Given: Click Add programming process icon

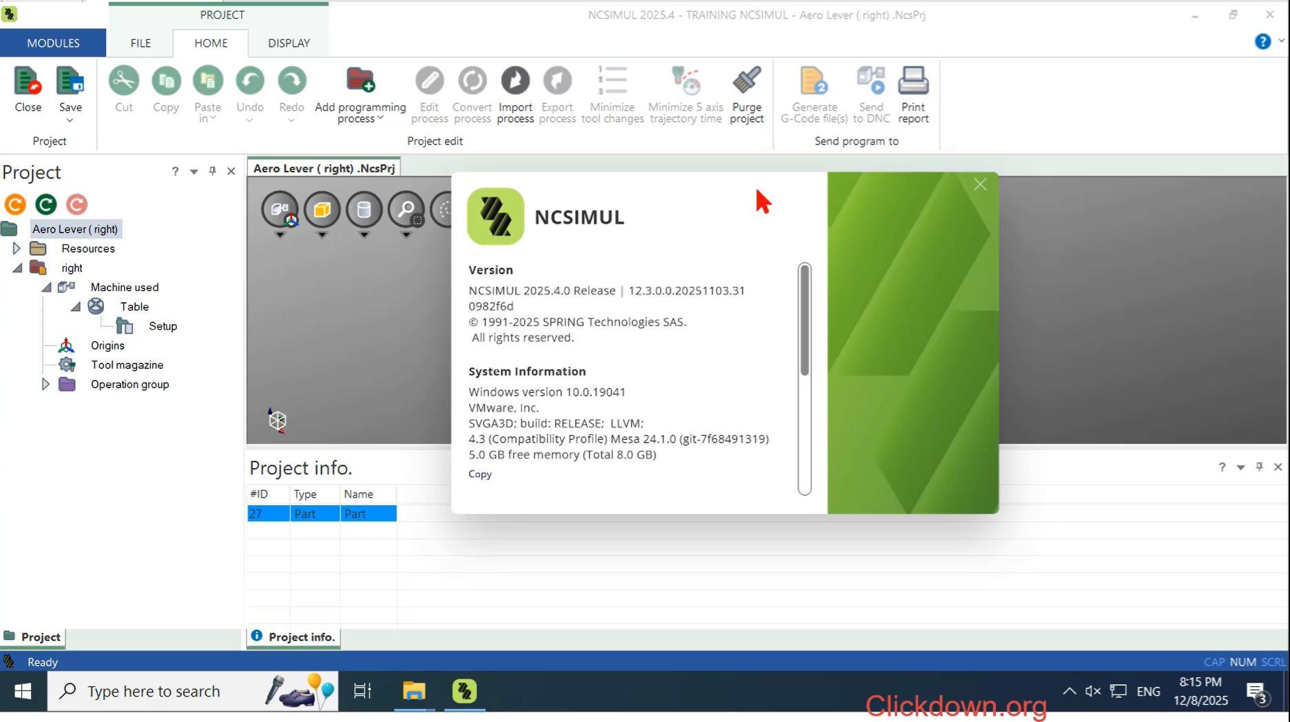Looking at the screenshot, I should [360, 81].
